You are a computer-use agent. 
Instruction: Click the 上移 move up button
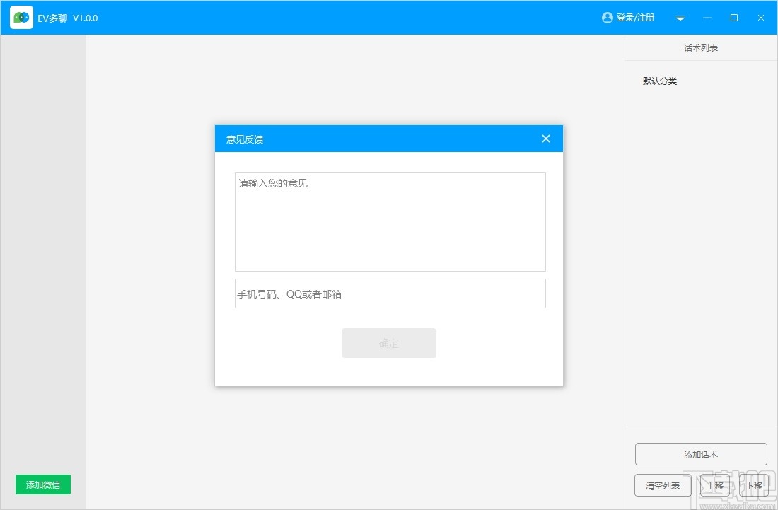point(715,485)
